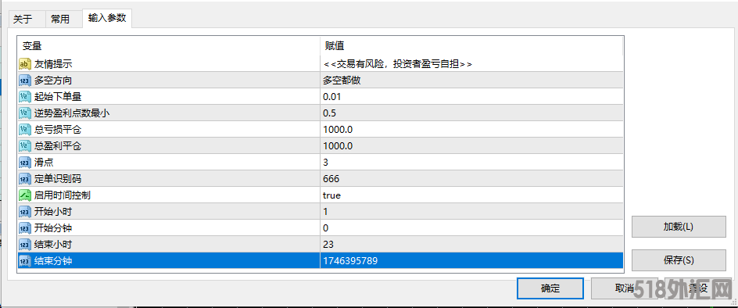Click the boolean icon beside 启用时间控制
This screenshot has width=738, height=308.
point(25,195)
